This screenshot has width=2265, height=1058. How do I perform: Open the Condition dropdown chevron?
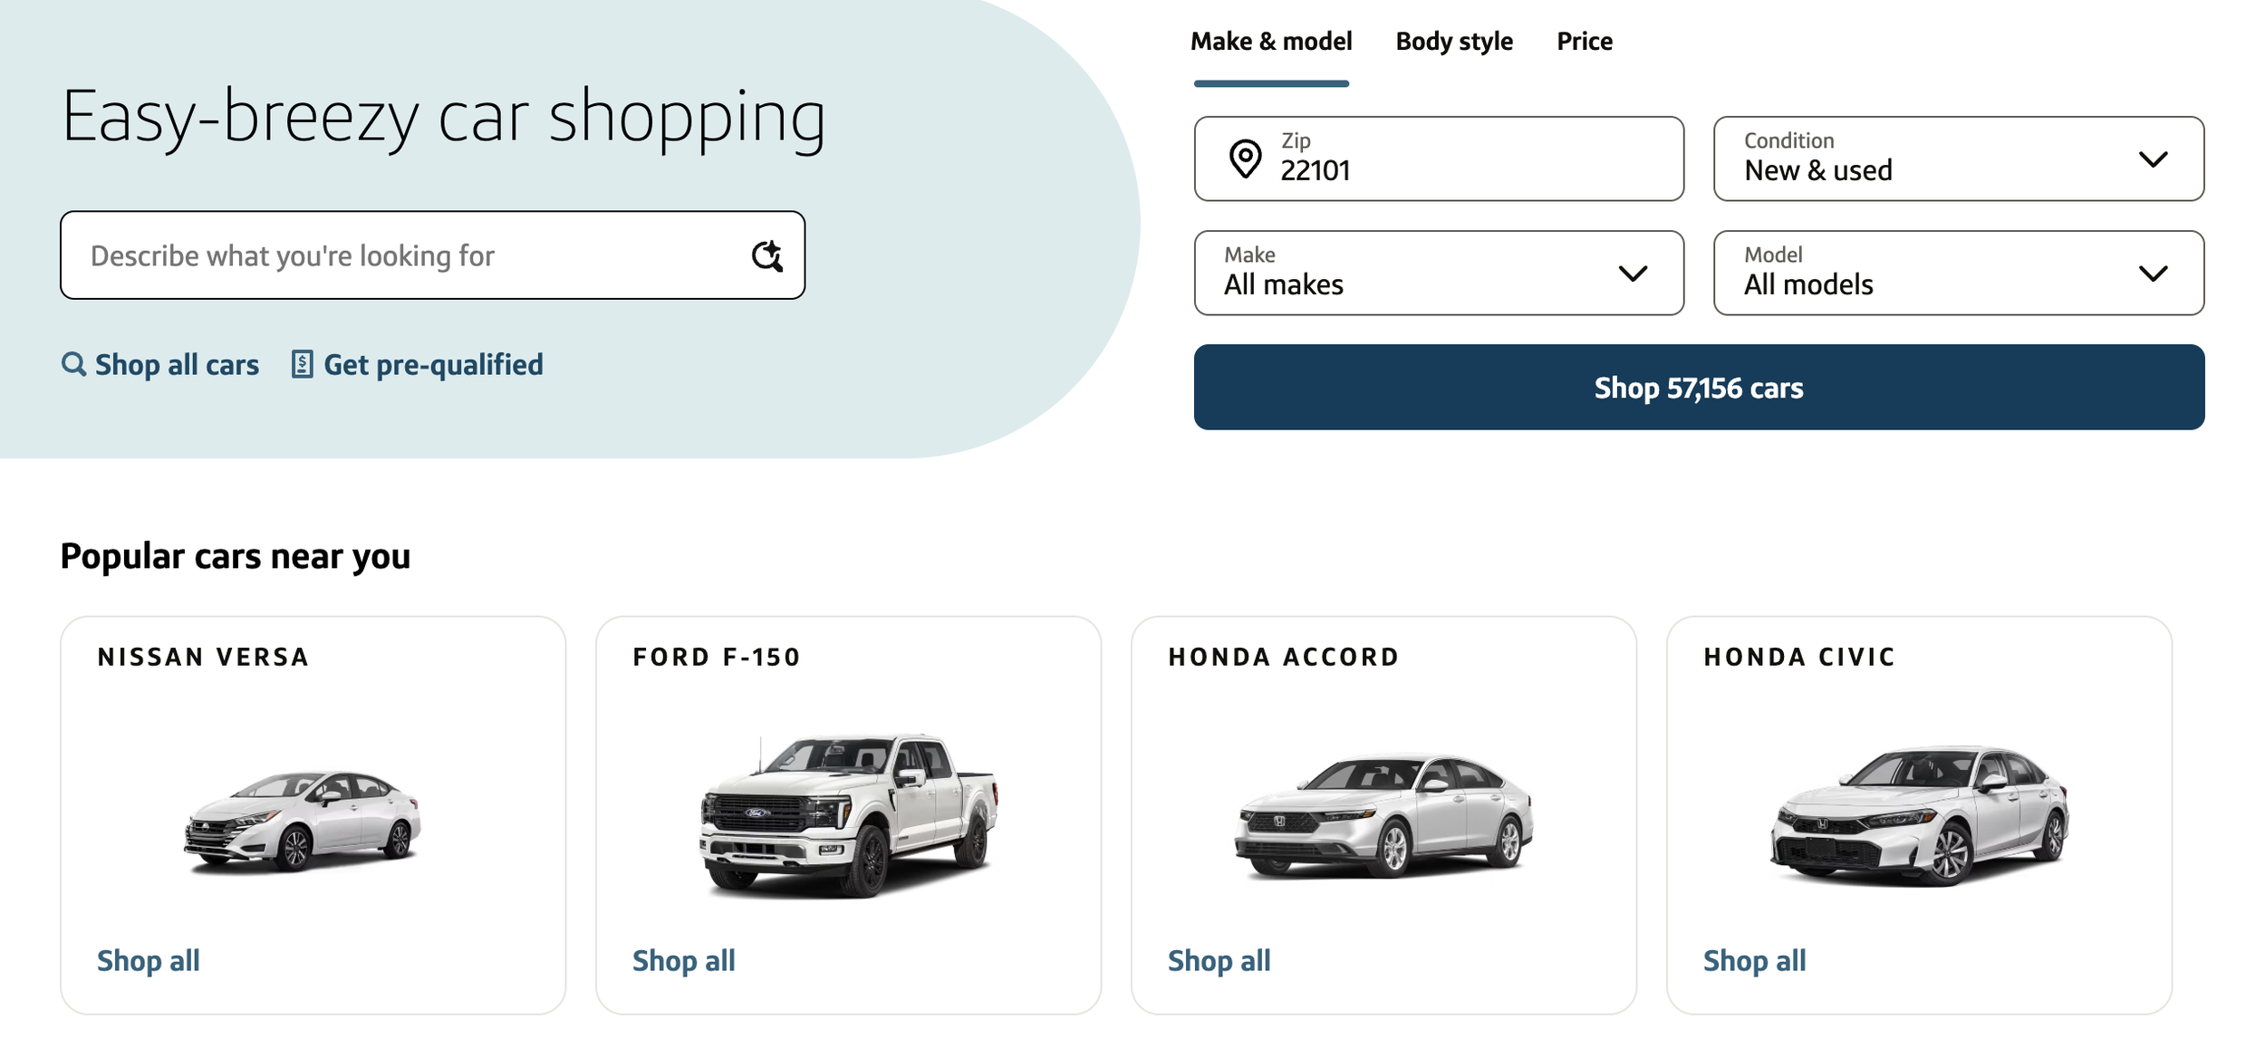2153,159
